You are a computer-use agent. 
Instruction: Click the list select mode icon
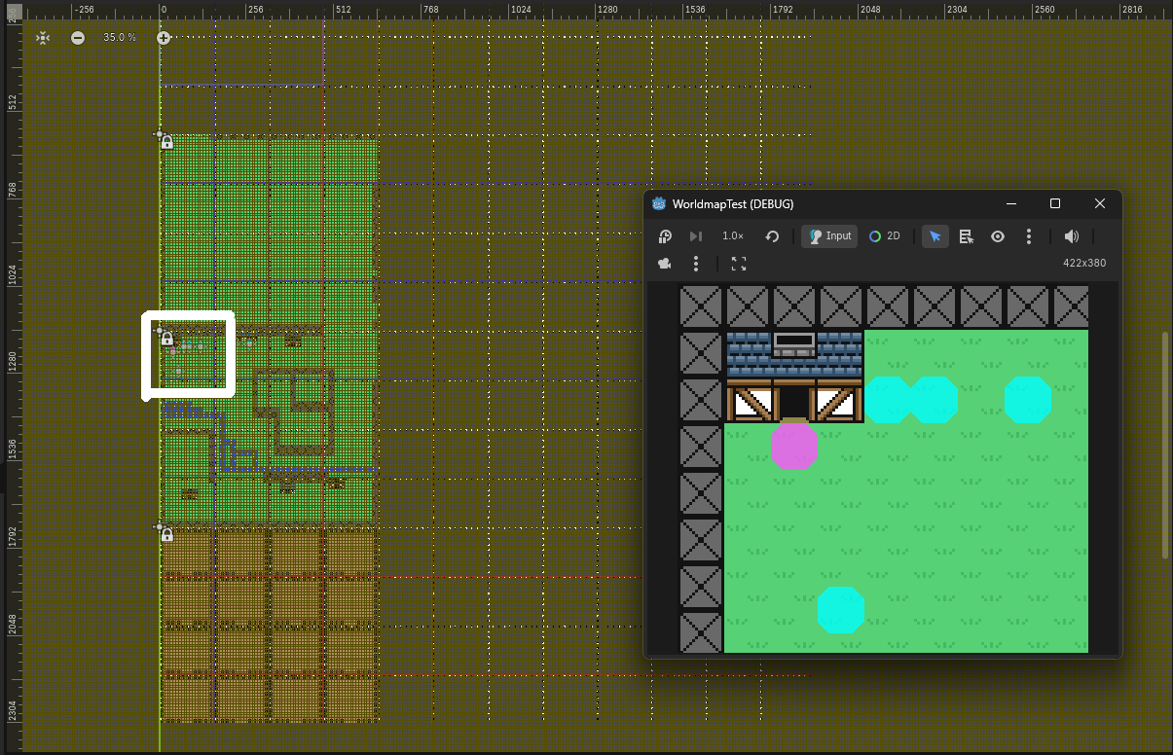tap(967, 236)
